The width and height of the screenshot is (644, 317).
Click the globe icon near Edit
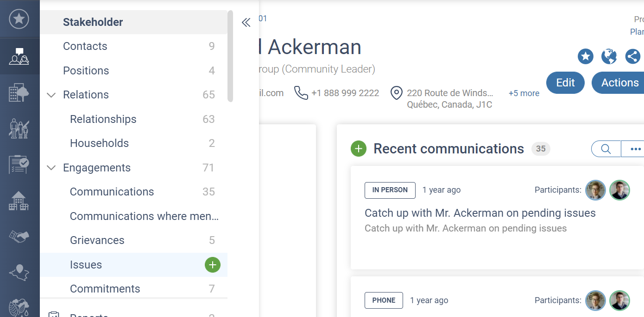(x=609, y=57)
